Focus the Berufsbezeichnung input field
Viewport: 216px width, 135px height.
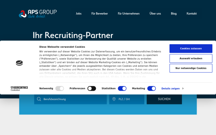pos(71,99)
